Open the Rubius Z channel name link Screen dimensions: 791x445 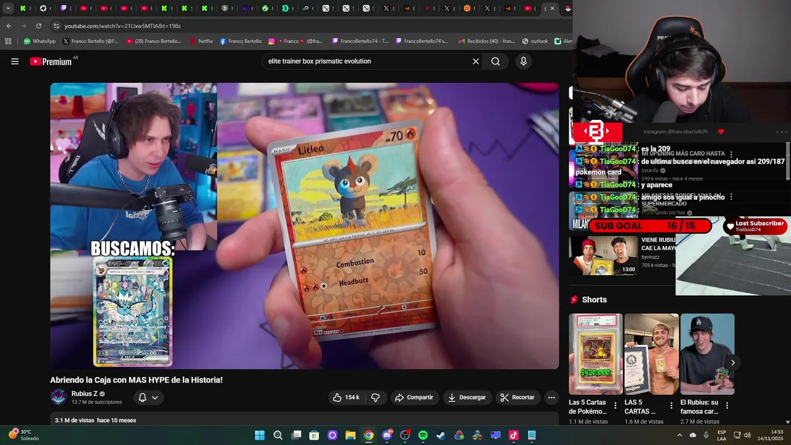(x=84, y=394)
